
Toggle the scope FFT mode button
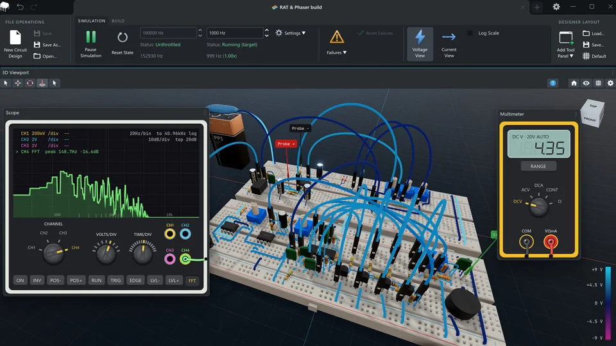[192, 281]
